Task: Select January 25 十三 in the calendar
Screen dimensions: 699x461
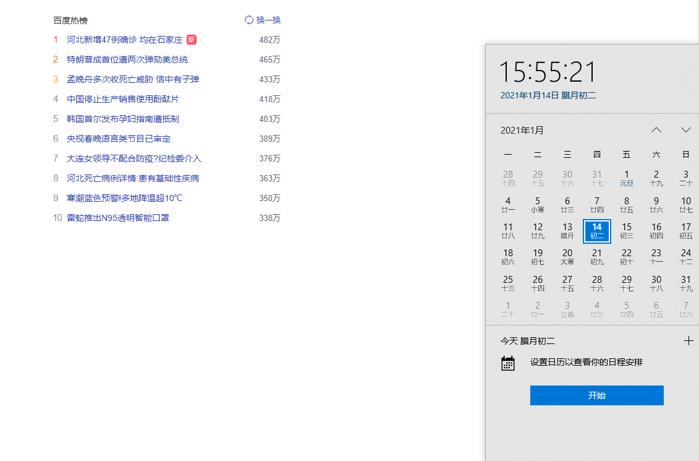Action: click(508, 283)
